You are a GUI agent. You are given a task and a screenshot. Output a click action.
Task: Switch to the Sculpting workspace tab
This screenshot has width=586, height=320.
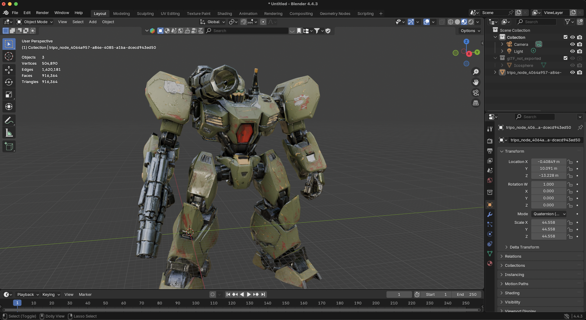pos(145,13)
